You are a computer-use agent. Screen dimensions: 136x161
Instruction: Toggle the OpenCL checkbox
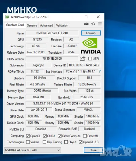tap(28, 136)
